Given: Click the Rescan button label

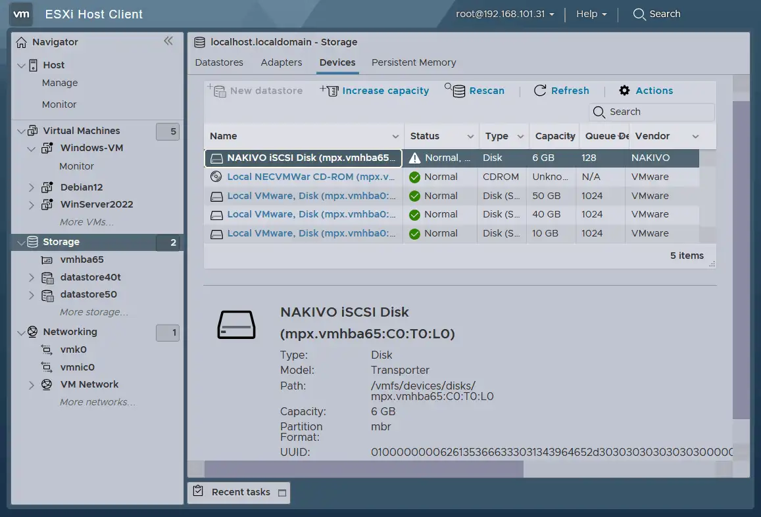Looking at the screenshot, I should click(x=487, y=91).
